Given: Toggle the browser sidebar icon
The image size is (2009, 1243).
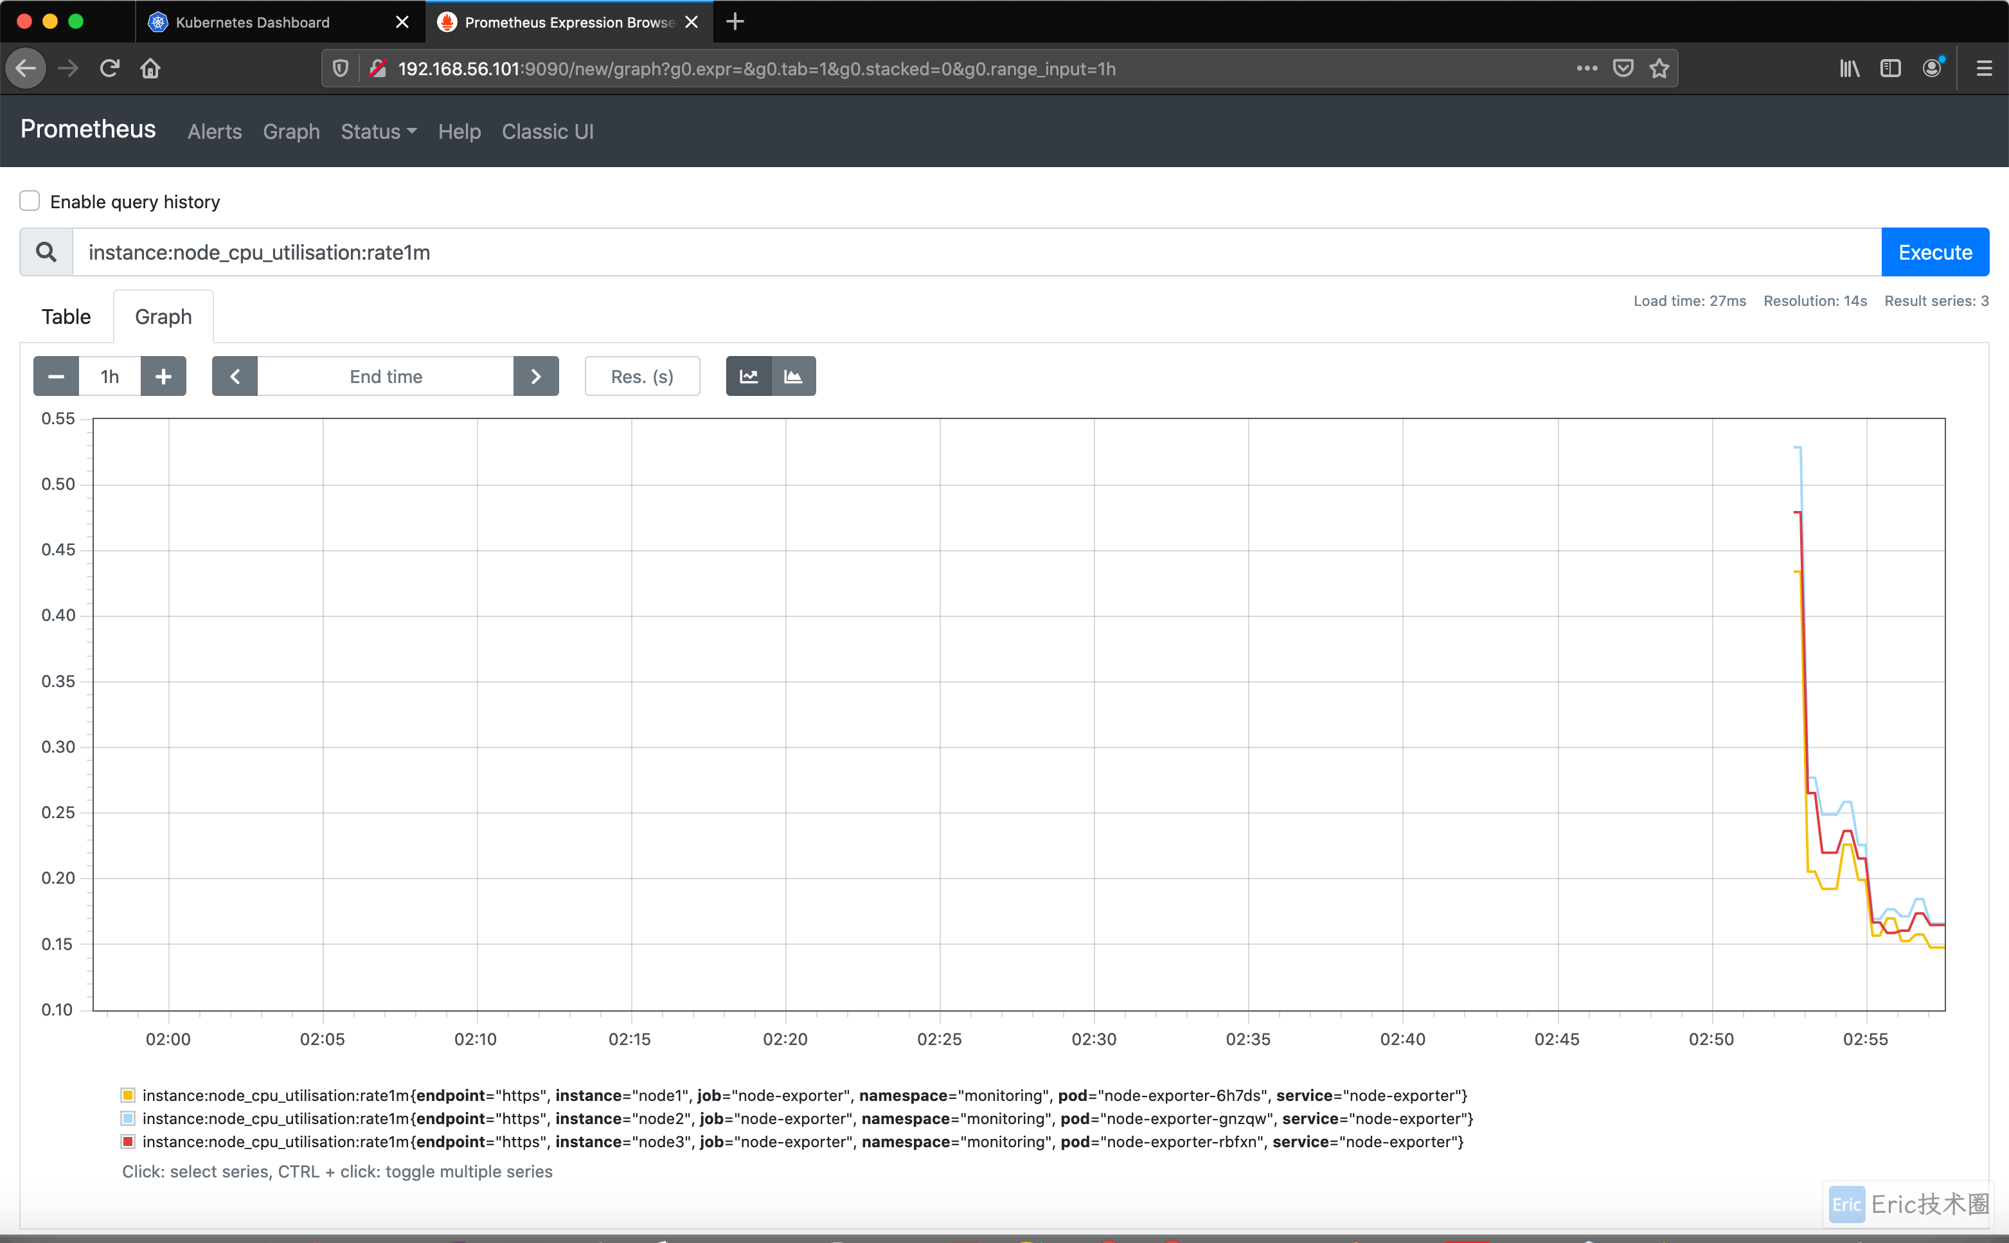Looking at the screenshot, I should point(1891,68).
